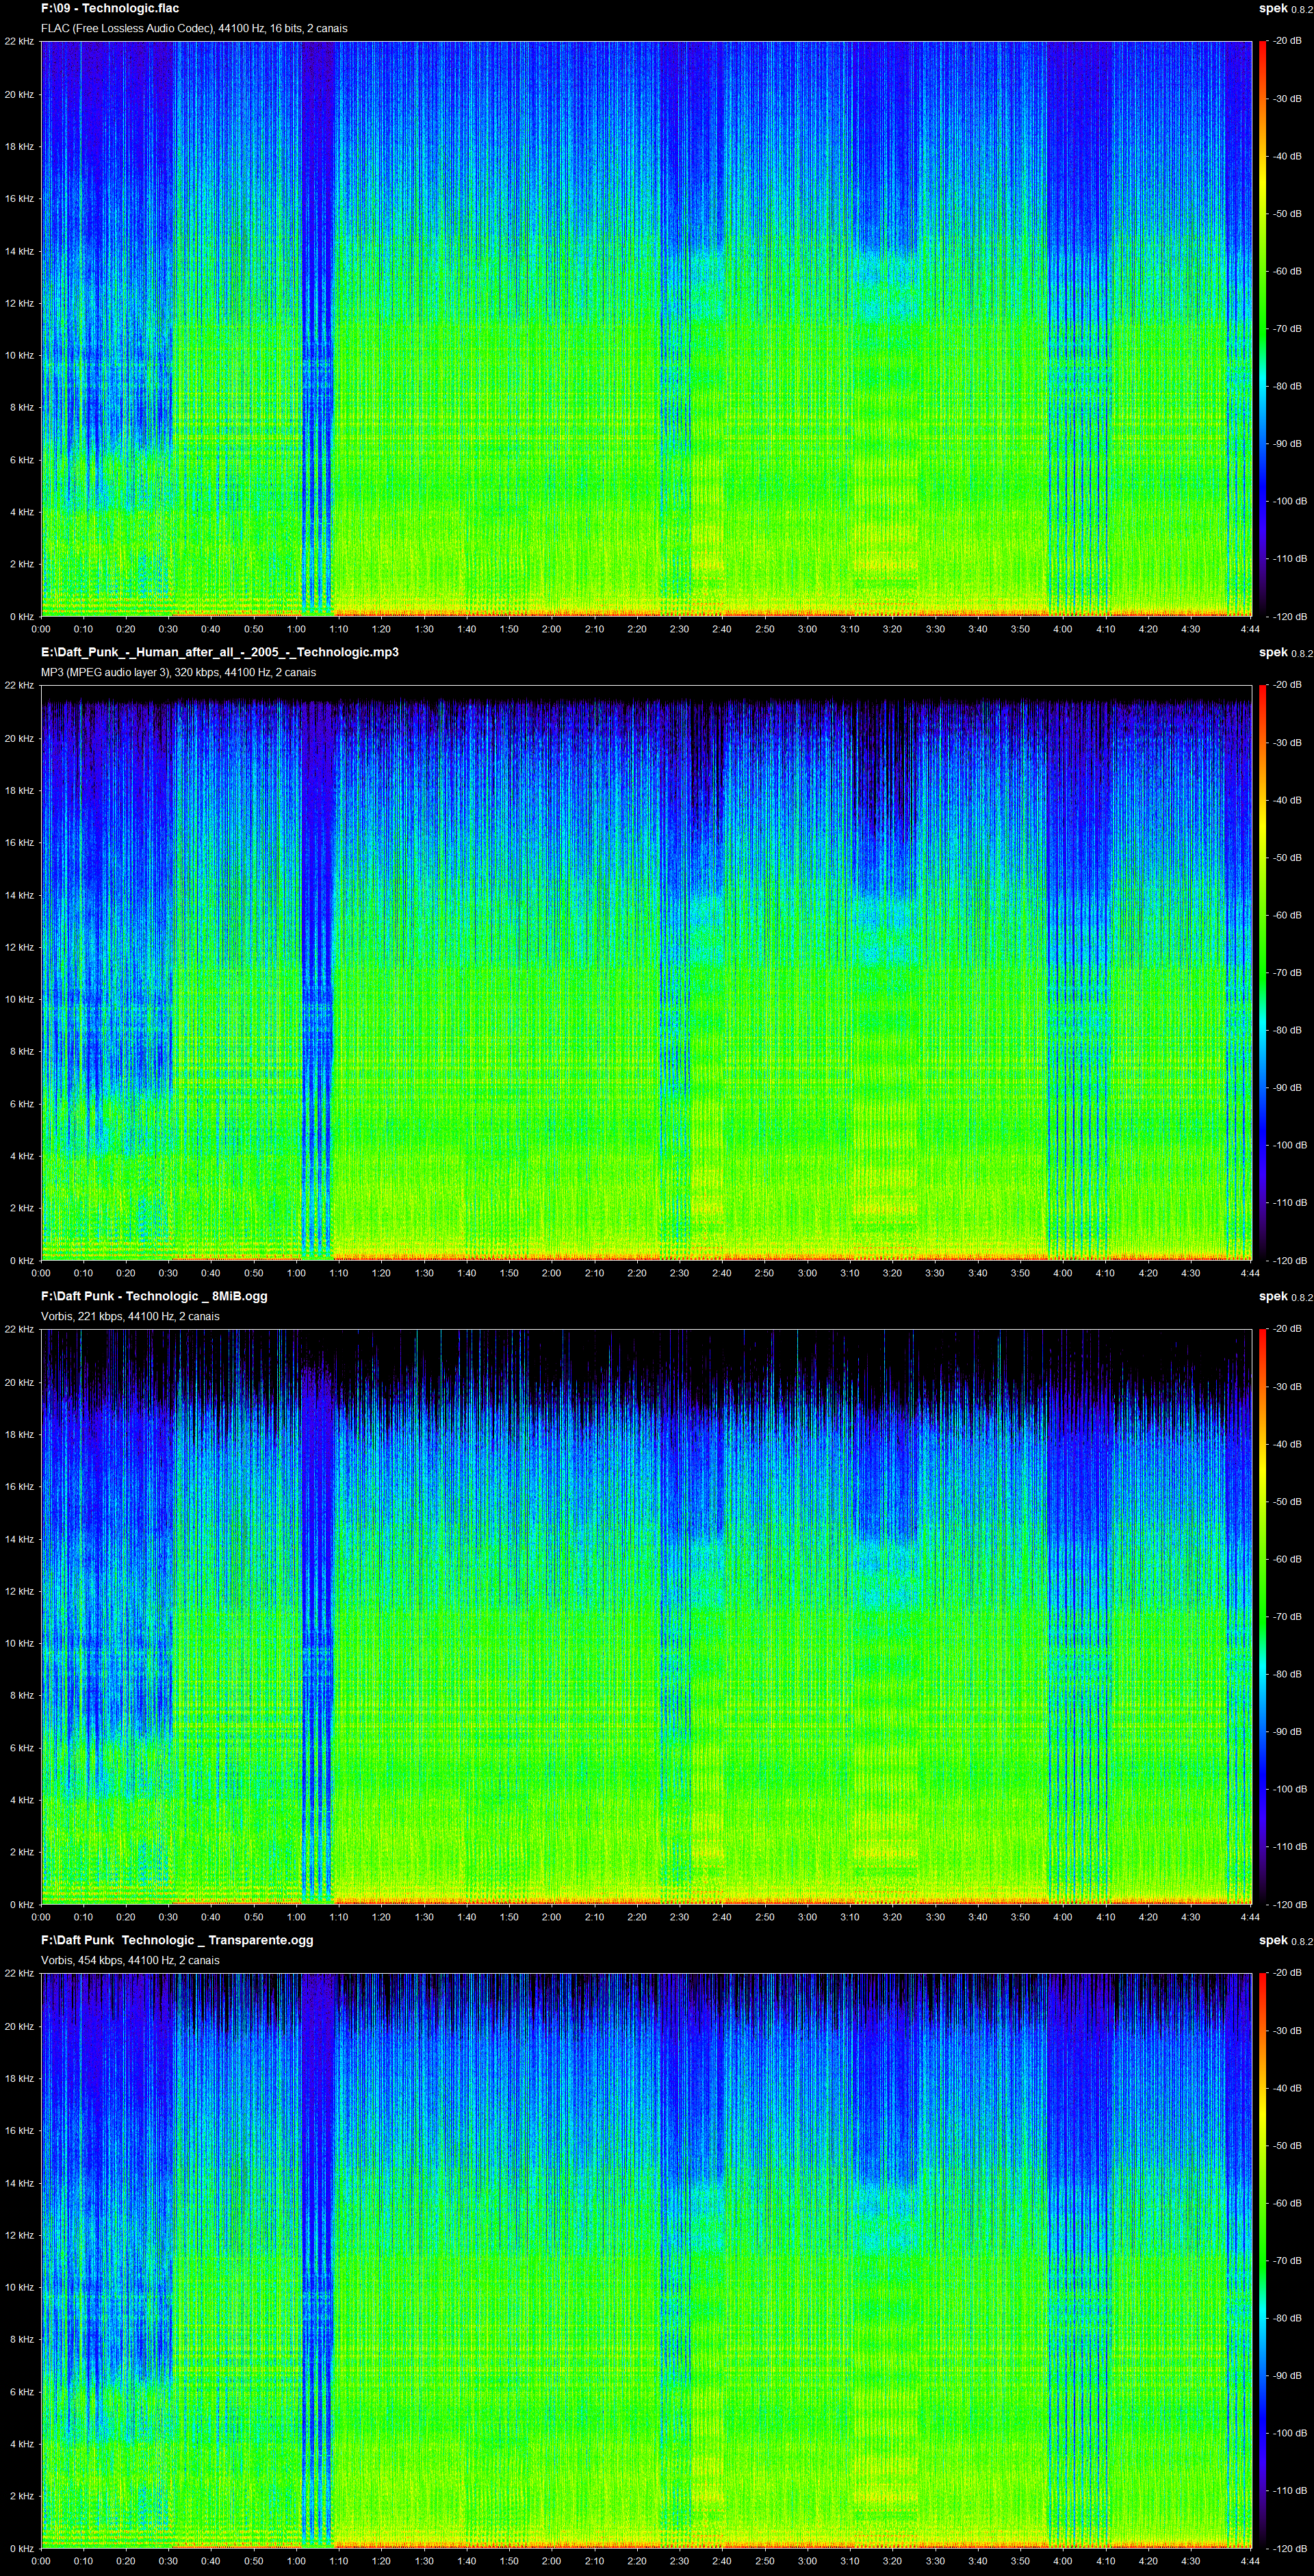
Task: Click the '0 kHz' axis label of the FLAC spectrogram
Action: pyautogui.click(x=21, y=616)
